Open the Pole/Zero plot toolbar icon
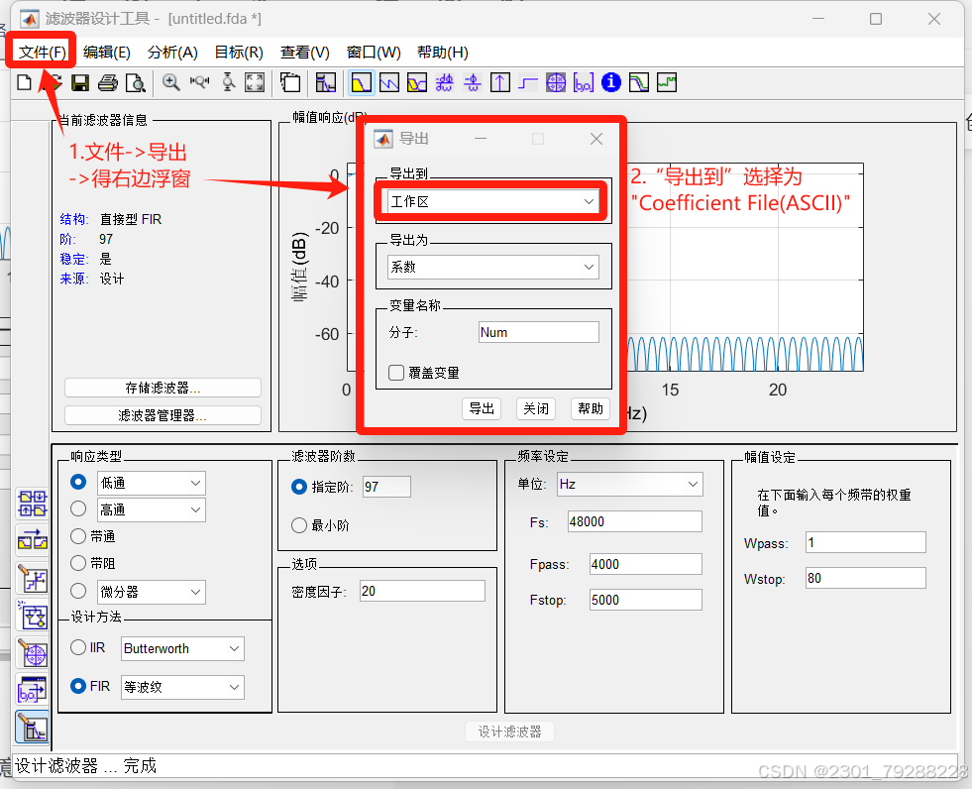The width and height of the screenshot is (972, 789). 556,82
